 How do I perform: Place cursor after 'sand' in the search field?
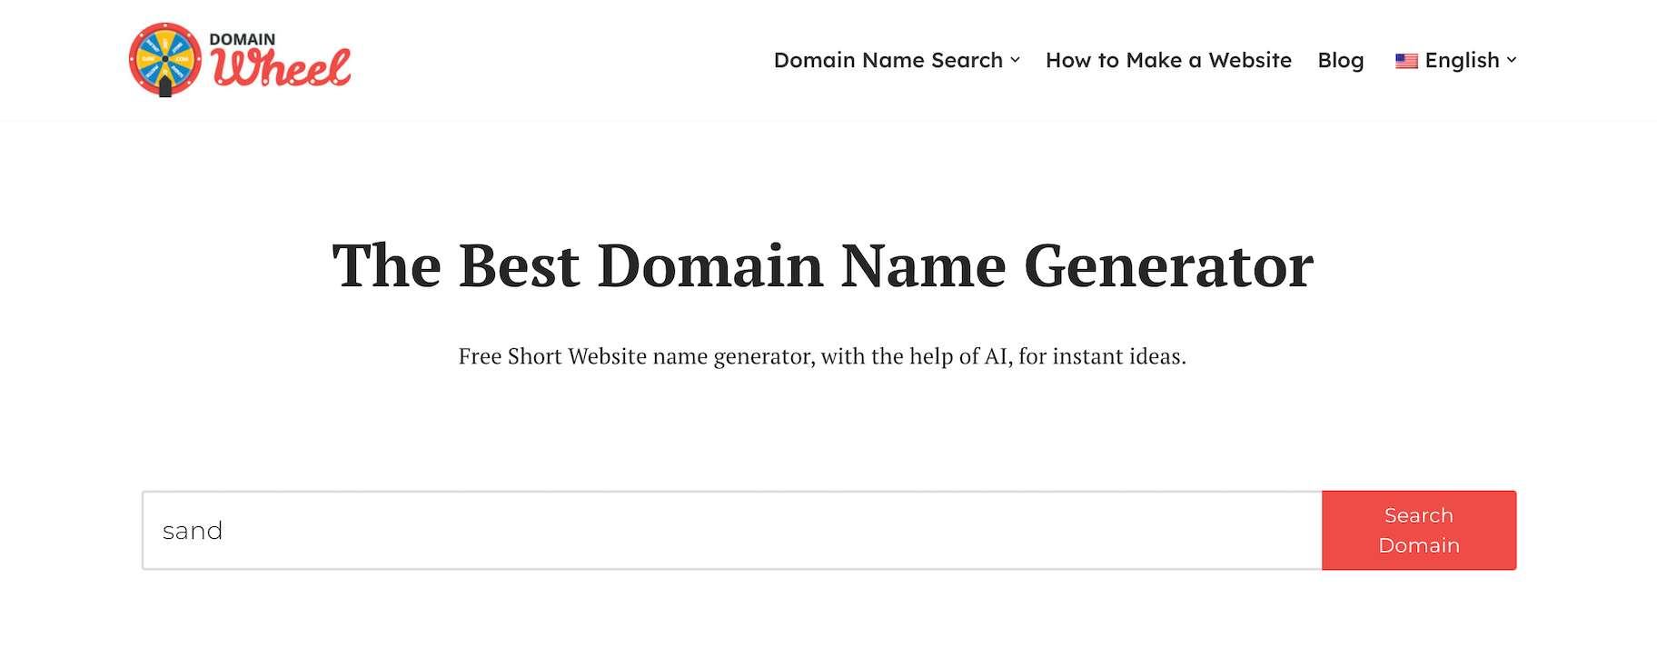click(225, 531)
